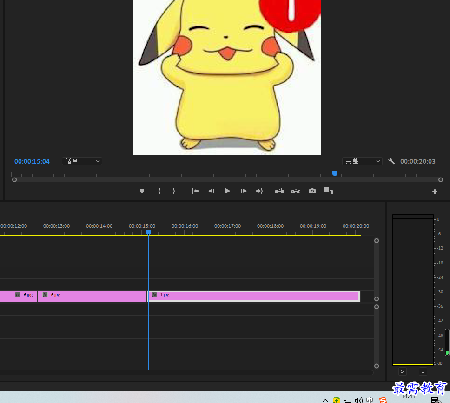Click the timeline playhead at 15:00
The image size is (450, 403).
tap(148, 232)
